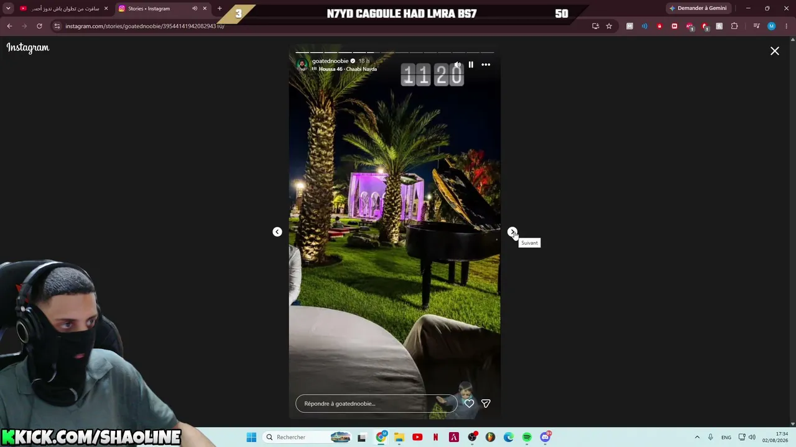
Task: Open the clock and date 17:34 panel
Action: 775,437
